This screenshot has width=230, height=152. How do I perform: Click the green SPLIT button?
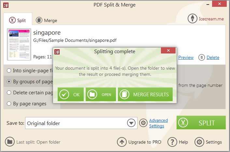click(x=201, y=123)
